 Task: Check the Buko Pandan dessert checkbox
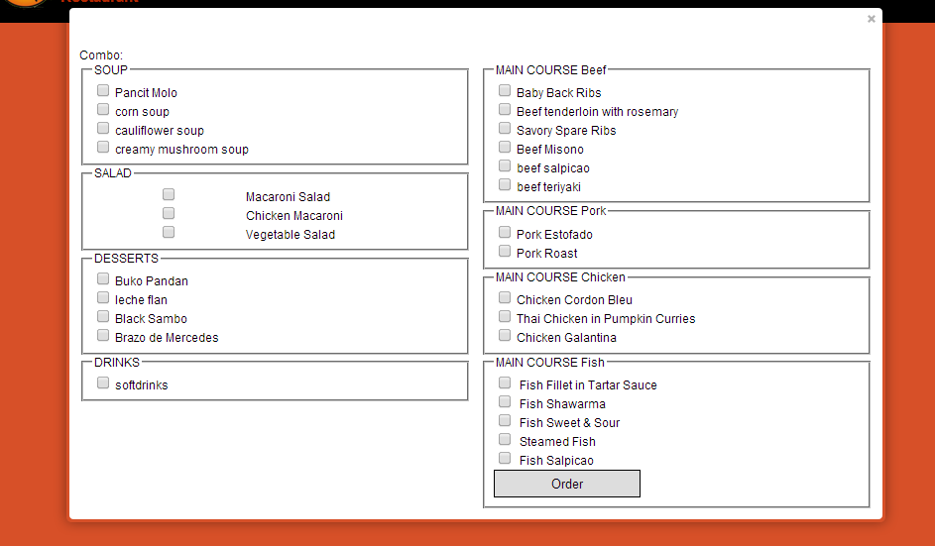103,279
